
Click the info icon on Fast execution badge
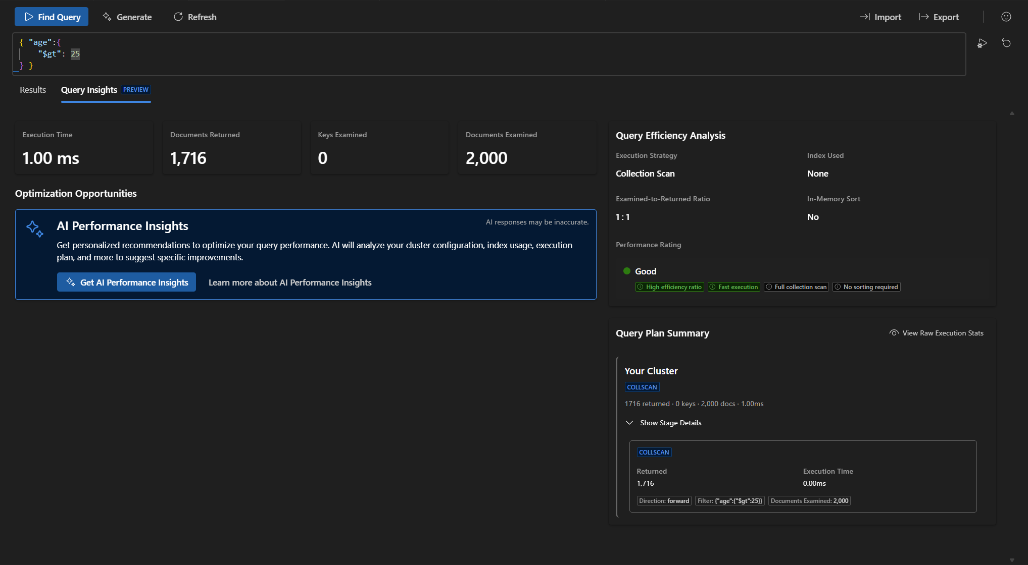point(712,287)
